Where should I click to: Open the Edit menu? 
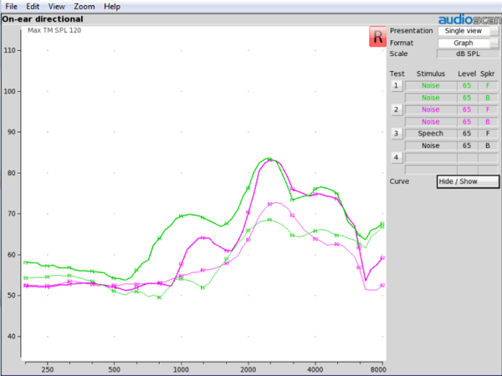(x=33, y=7)
